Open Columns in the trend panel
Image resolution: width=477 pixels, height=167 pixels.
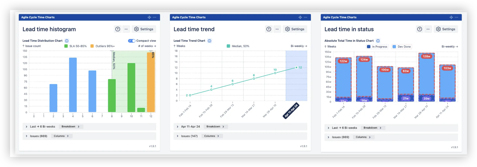212,136
